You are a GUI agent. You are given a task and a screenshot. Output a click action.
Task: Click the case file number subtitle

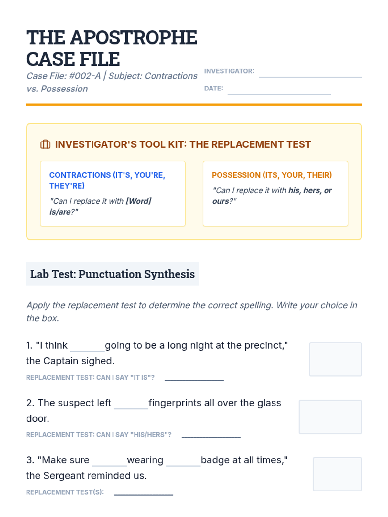(x=112, y=82)
